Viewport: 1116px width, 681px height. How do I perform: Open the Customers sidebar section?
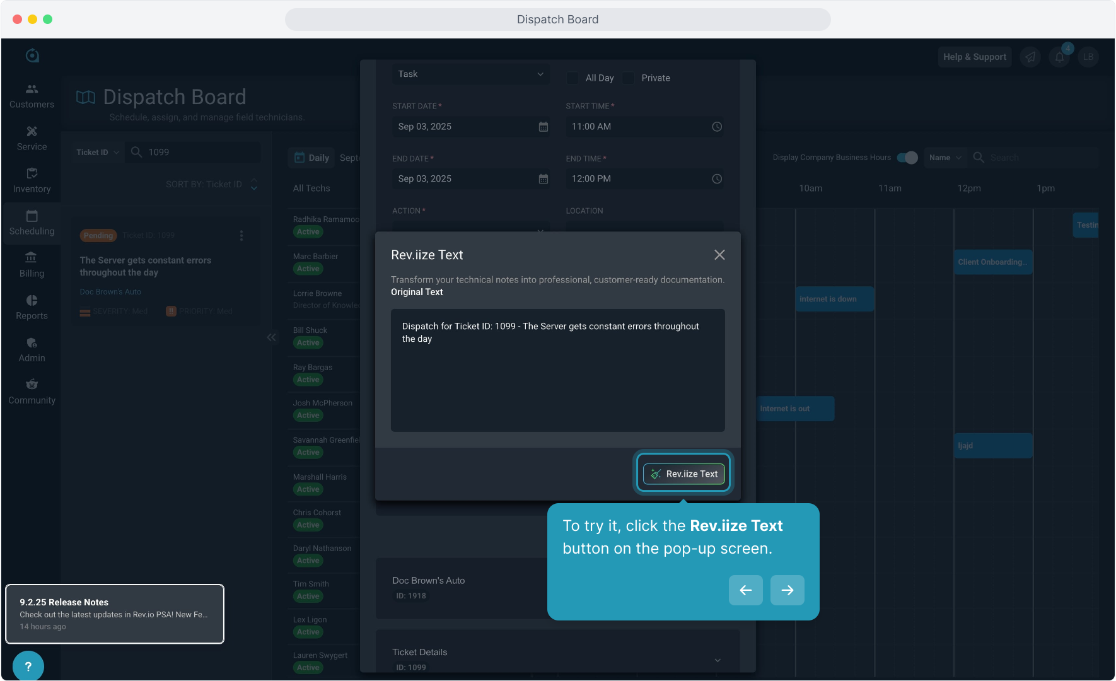coord(32,96)
